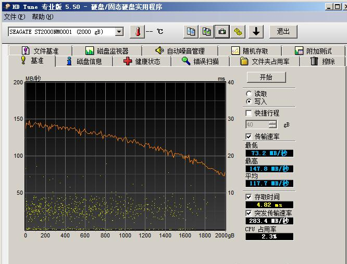The width and height of the screenshot is (347, 264).
Task: Open options with the wrench icon
Action: click(x=238, y=31)
